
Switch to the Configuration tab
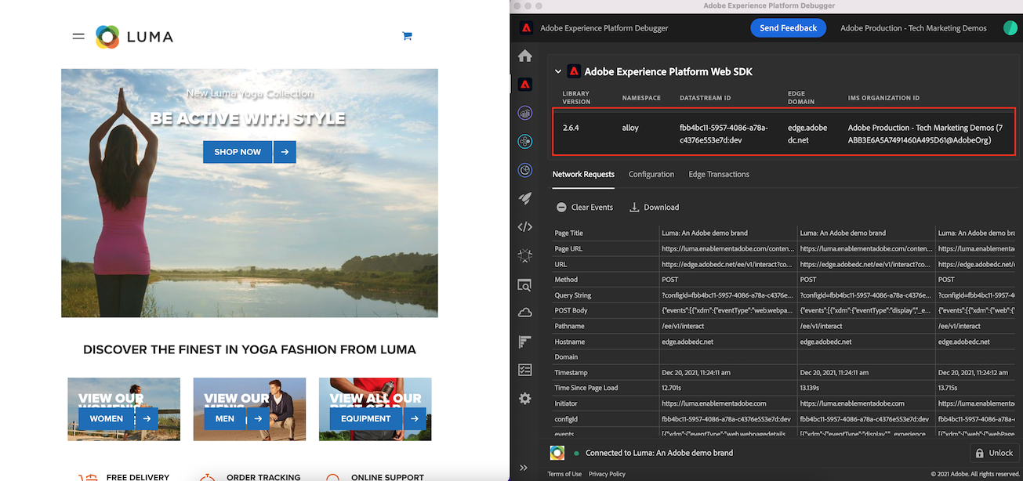pyautogui.click(x=651, y=174)
